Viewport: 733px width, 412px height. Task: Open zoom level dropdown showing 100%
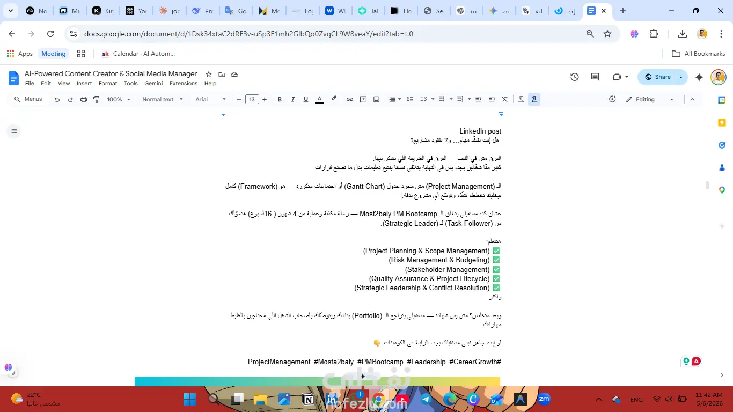[119, 99]
